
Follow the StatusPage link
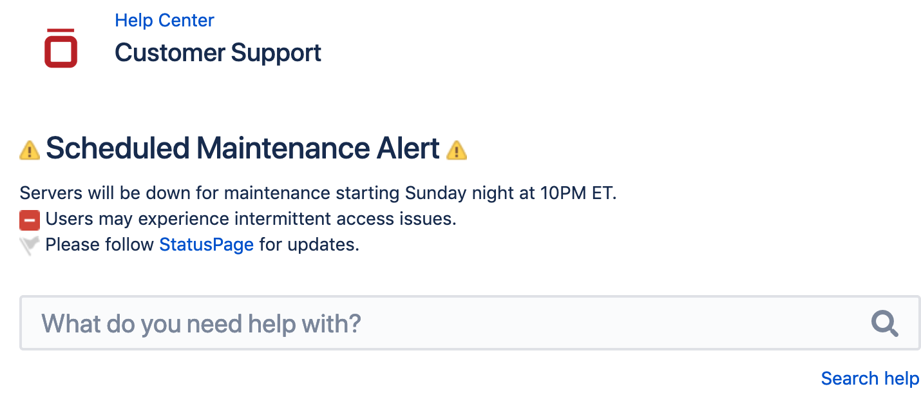206,245
